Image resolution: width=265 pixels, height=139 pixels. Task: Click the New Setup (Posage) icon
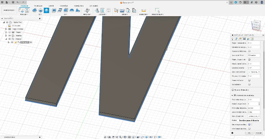[x=21, y=10]
